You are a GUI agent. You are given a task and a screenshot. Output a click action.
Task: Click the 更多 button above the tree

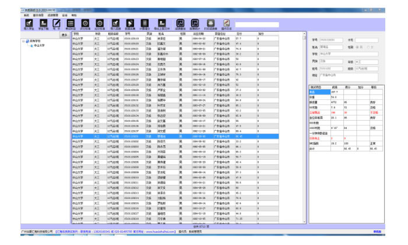coord(64,35)
